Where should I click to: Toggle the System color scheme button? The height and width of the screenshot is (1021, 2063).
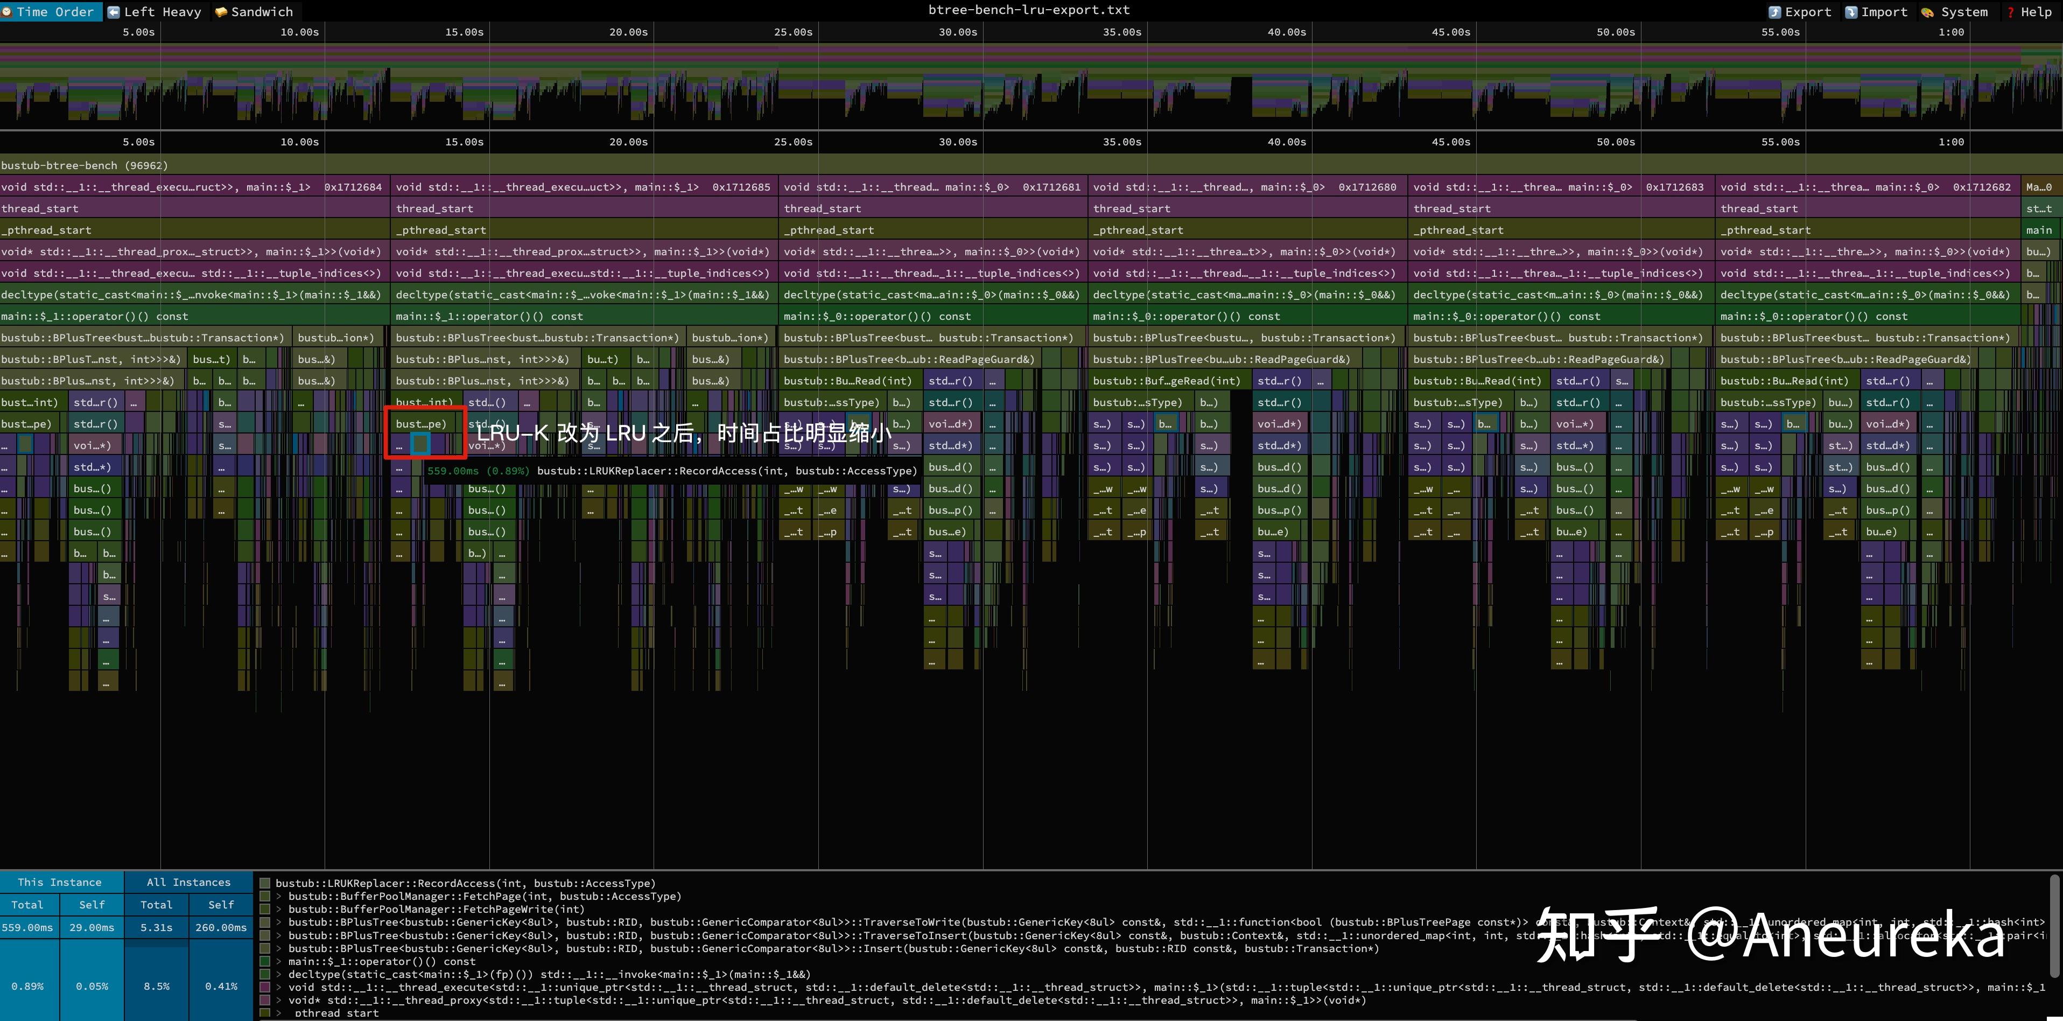pos(1955,12)
